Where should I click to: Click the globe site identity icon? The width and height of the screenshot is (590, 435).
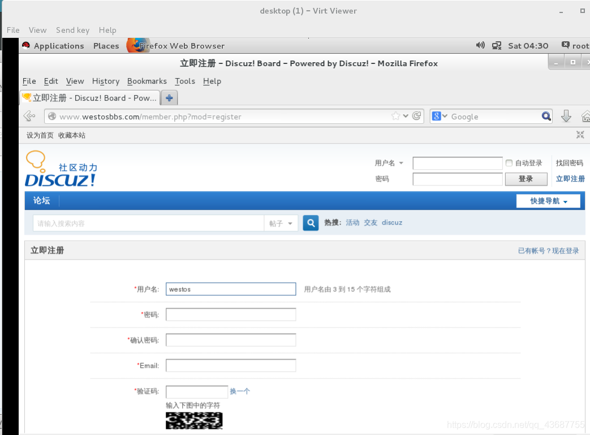[x=52, y=117]
